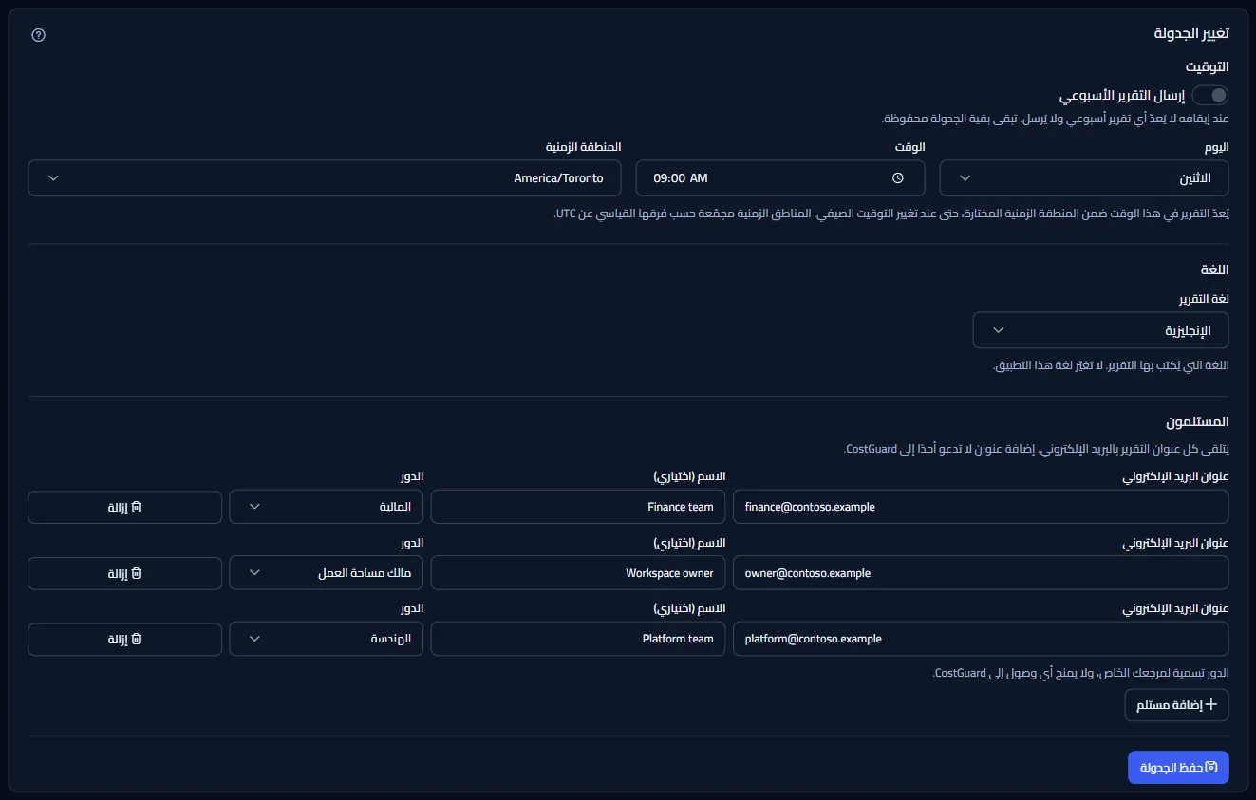Click the save icon on حفظ الجدولة
The height and width of the screenshot is (800, 1256).
1210,767
